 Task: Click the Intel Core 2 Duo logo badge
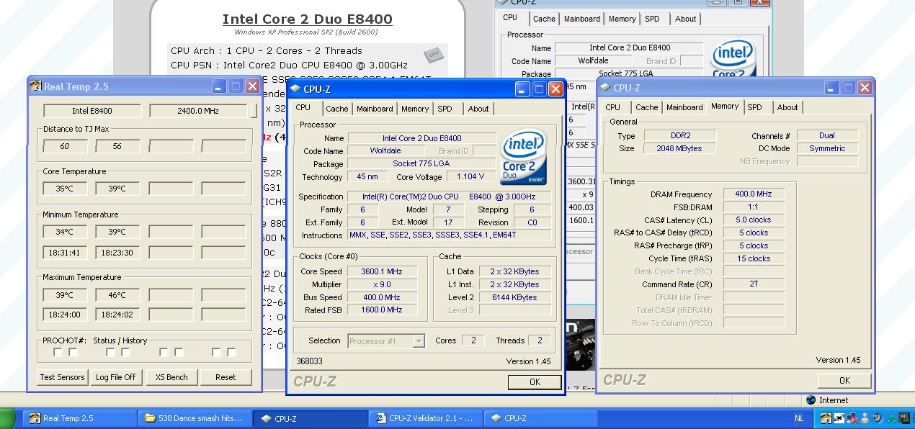point(524,157)
